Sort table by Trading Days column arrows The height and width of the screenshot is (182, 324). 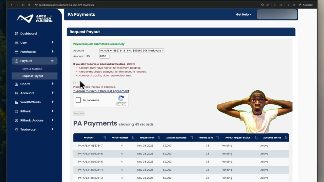[218, 138]
